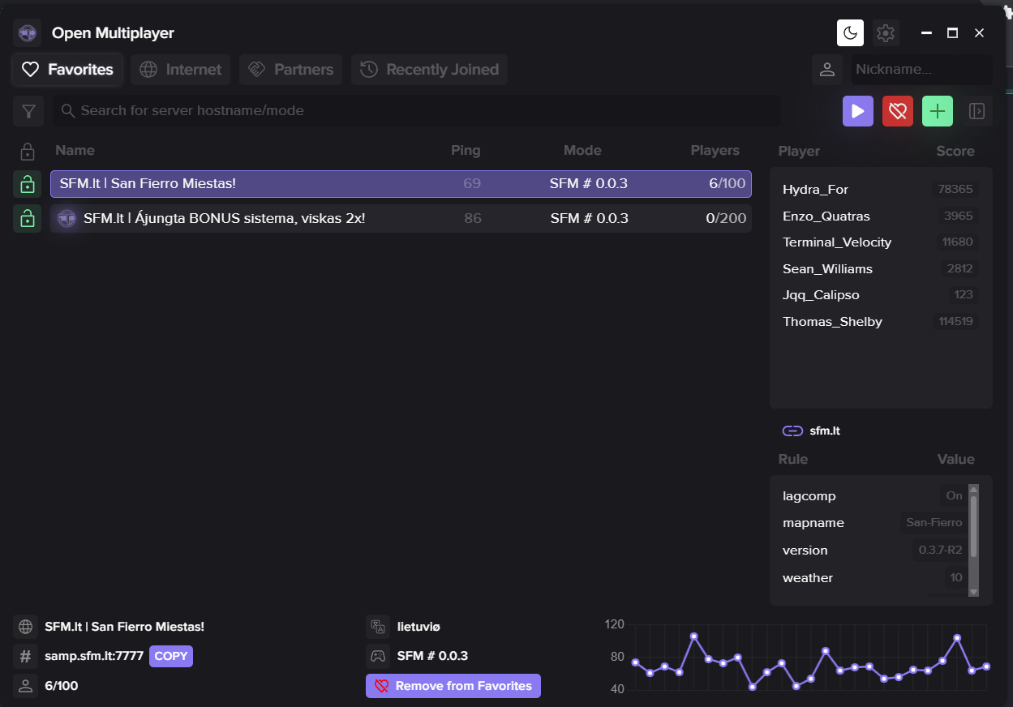Image resolution: width=1013 pixels, height=707 pixels.
Task: Click the open lock icon of BONUS sistema row
Action: (x=28, y=218)
